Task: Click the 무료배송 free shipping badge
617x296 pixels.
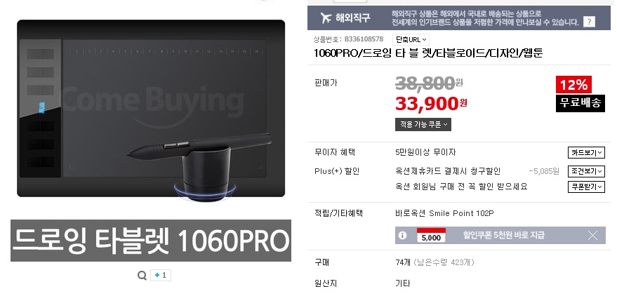Action: (580, 103)
